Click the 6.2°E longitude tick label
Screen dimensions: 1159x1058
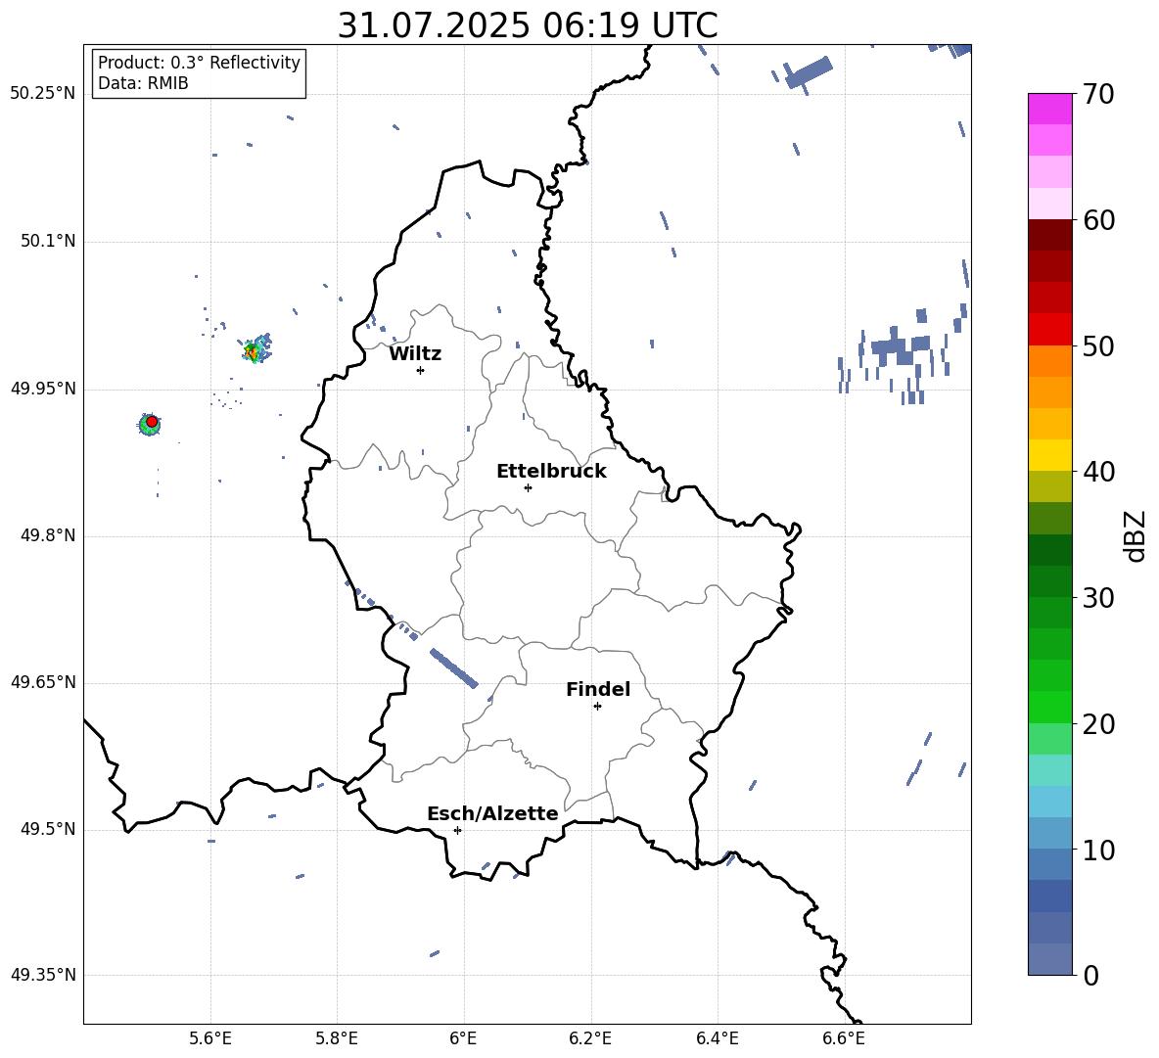point(590,1038)
